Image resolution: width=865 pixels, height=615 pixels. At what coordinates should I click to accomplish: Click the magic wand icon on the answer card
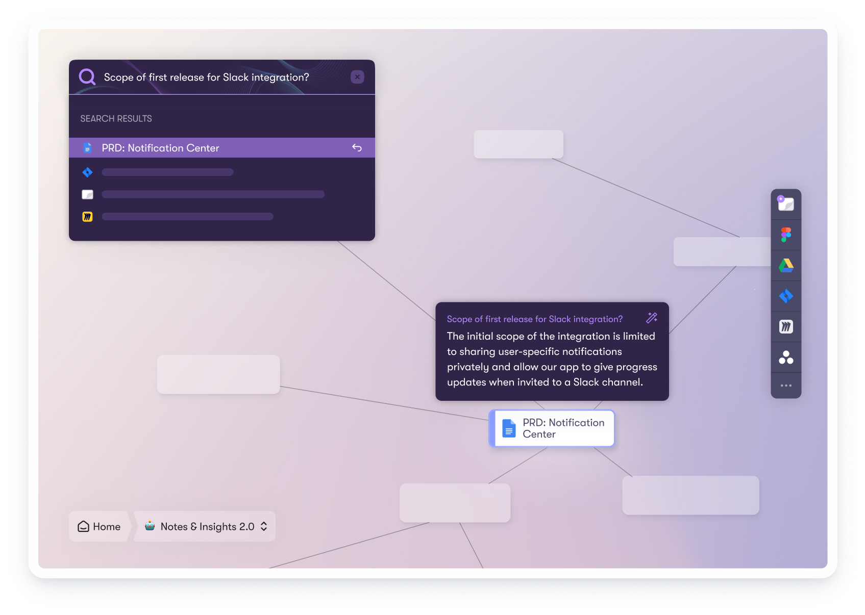[x=652, y=318]
